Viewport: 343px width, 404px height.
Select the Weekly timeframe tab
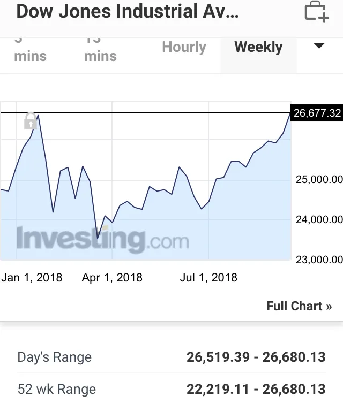[x=258, y=48]
